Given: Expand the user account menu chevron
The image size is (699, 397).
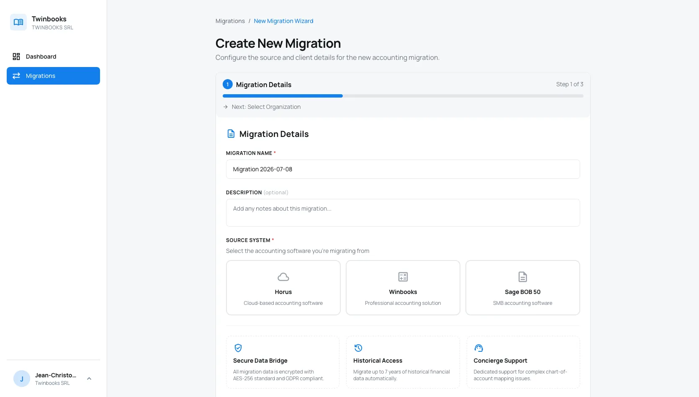Looking at the screenshot, I should (89, 379).
